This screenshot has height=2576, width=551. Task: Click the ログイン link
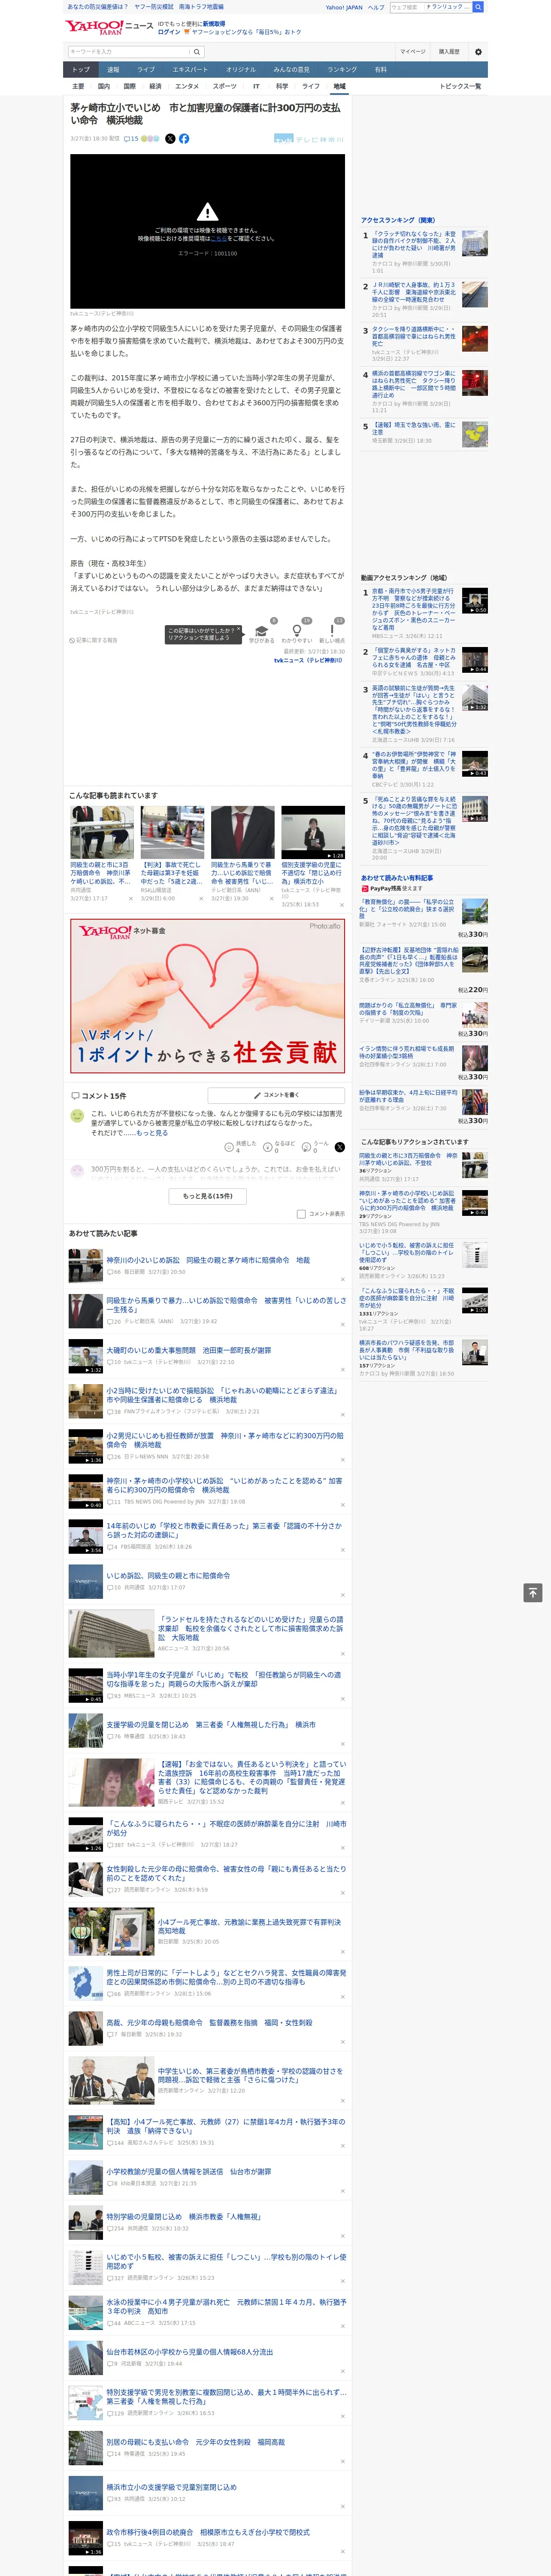169,32
